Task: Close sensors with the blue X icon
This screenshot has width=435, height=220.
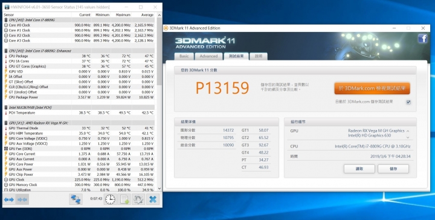Action: click(153, 199)
